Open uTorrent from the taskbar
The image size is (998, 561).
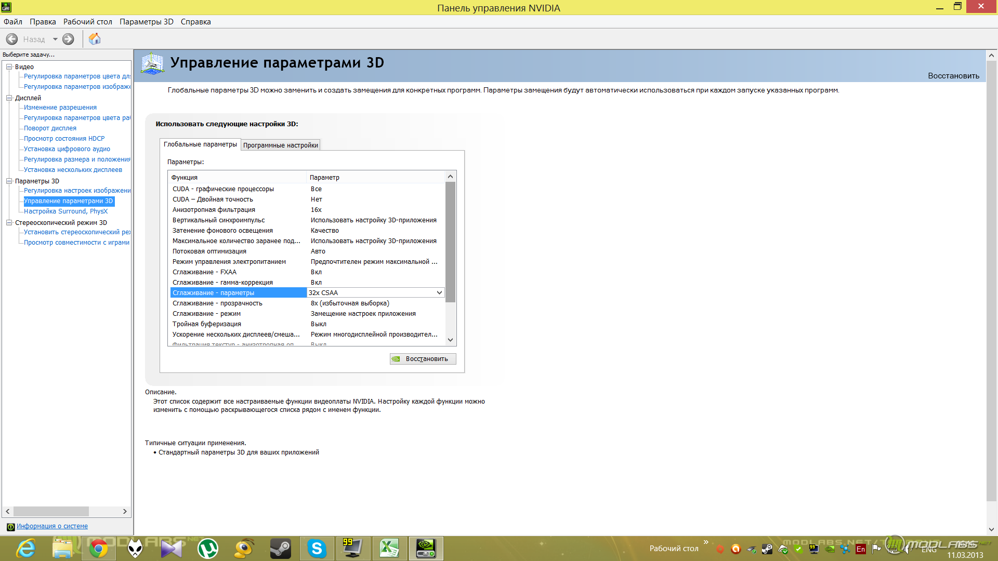[208, 549]
